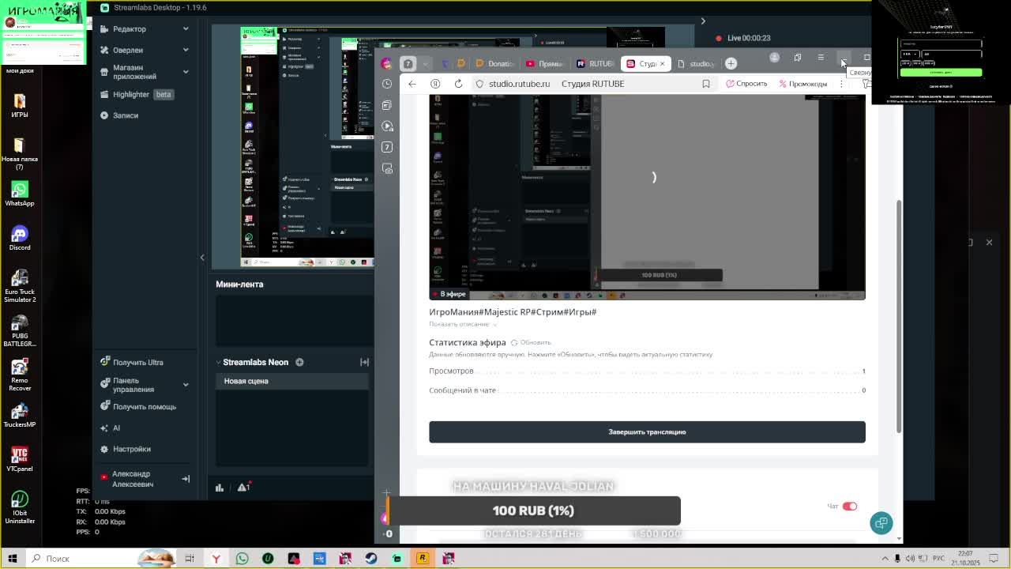Open Rockstar Games Launcher in taskbar
The image size is (1011, 569).
click(x=423, y=559)
